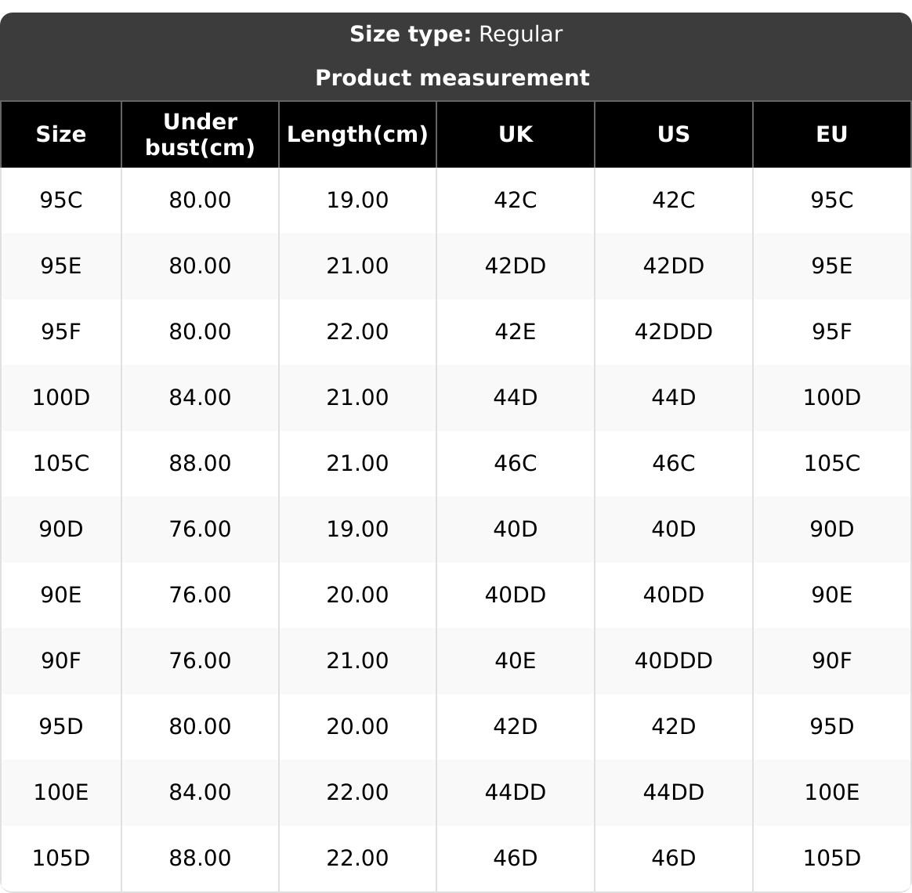Select 46D in the US column
Image resolution: width=912 pixels, height=893 pixels.
[674, 859]
